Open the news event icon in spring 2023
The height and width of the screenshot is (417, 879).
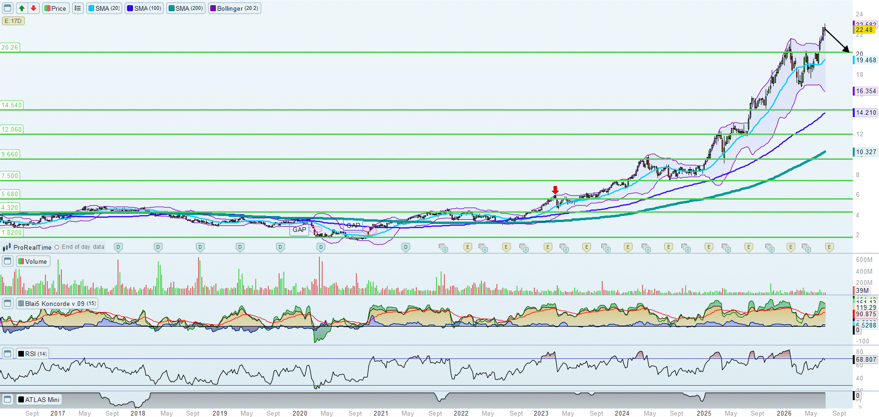(x=564, y=248)
